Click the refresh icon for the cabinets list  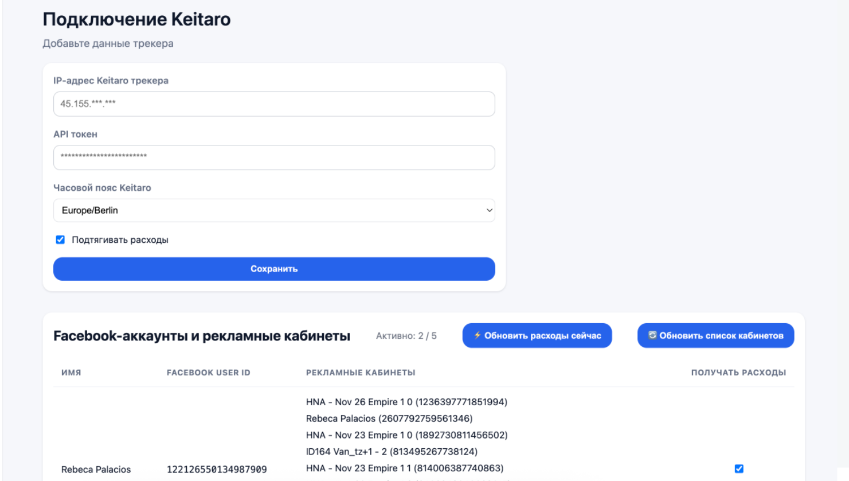tap(652, 336)
